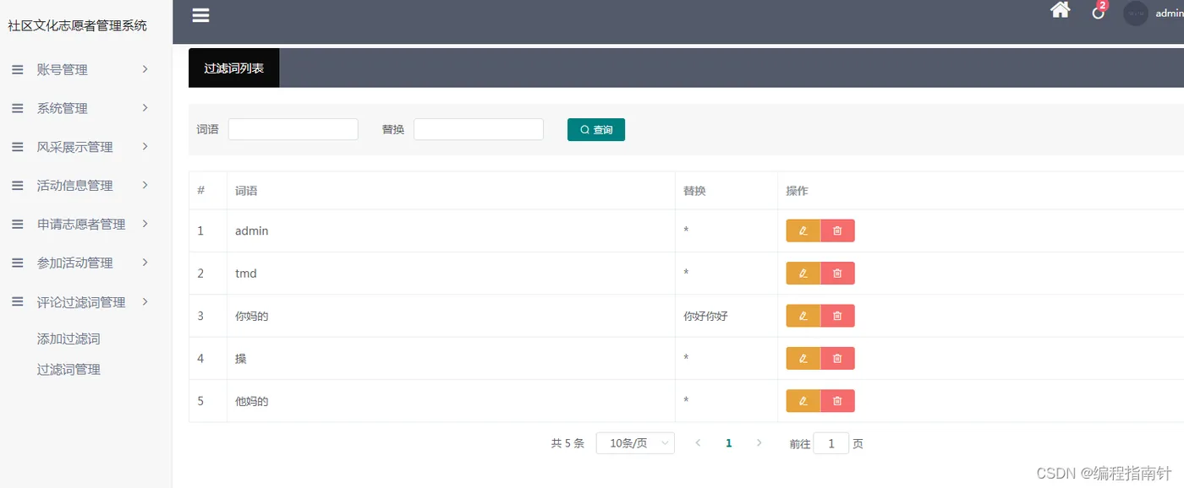
Task: Open the 添加过滤词 submenu link
Action: coord(69,339)
